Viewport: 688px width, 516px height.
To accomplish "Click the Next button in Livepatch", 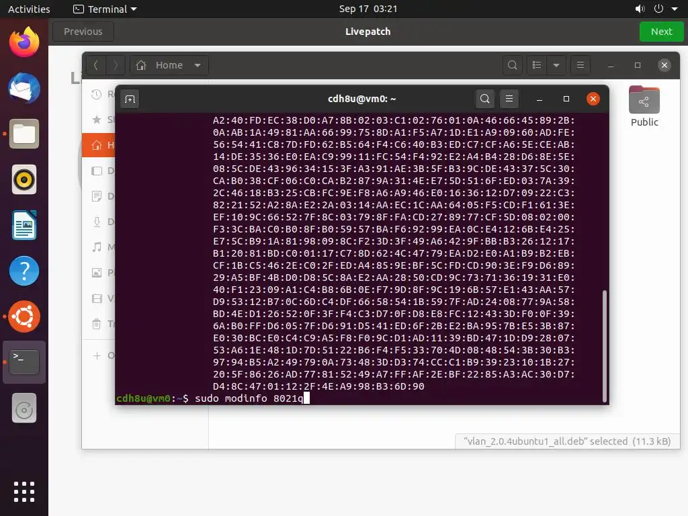I will [x=661, y=32].
